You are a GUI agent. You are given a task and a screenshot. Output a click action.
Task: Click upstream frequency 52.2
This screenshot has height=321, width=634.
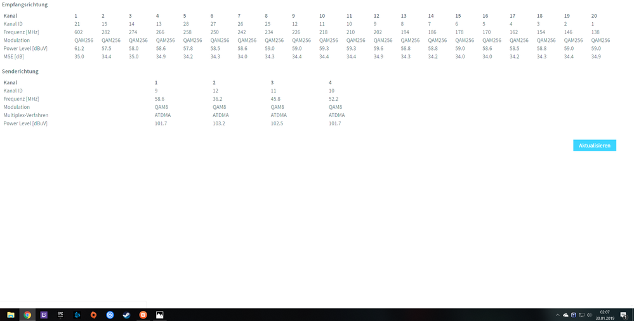point(334,99)
